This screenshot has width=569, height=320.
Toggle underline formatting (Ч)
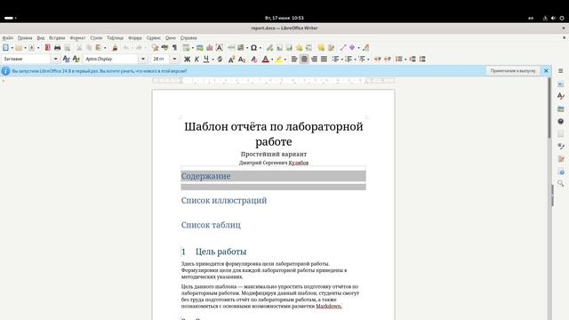[206, 59]
